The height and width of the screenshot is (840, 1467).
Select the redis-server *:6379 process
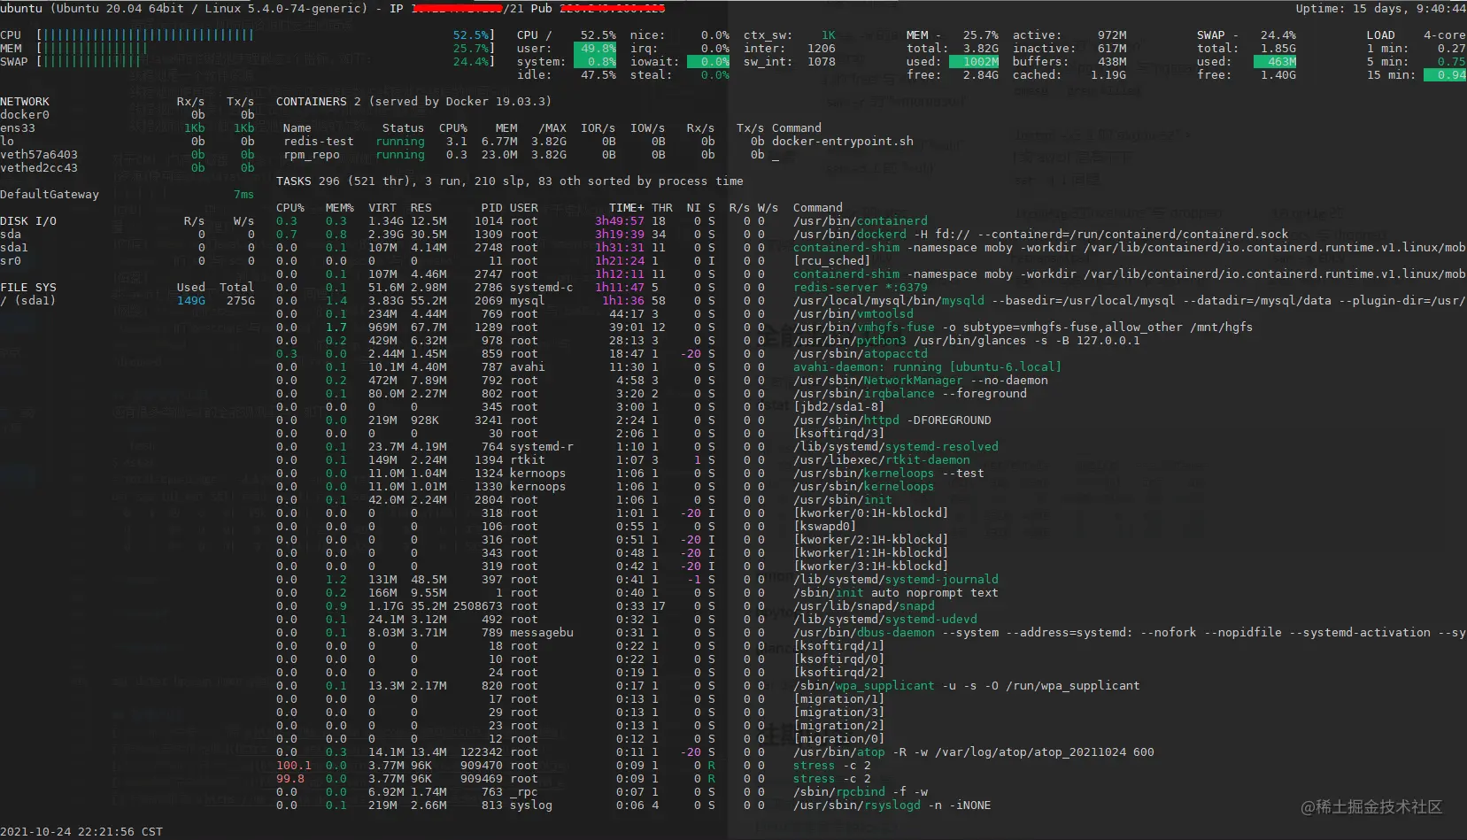click(860, 288)
